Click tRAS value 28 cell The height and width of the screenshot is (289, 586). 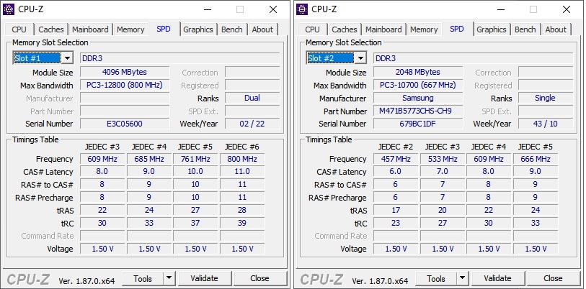click(242, 211)
